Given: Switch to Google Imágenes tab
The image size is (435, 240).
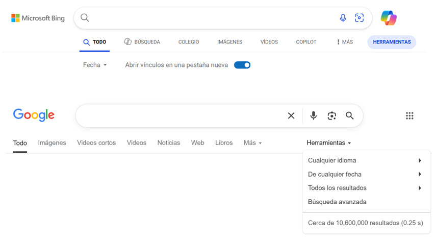Looking at the screenshot, I should (52, 143).
